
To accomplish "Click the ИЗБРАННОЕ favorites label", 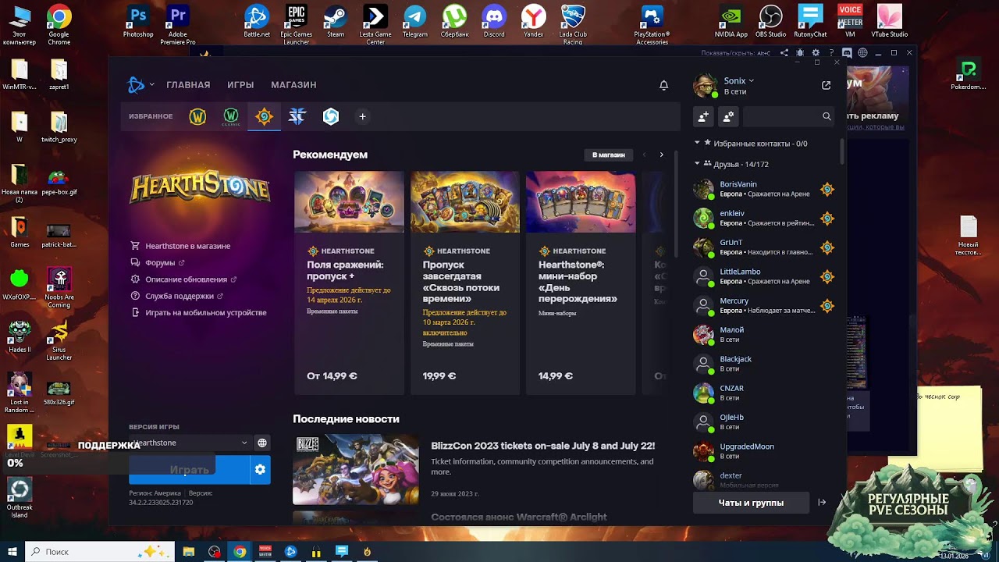I will (151, 116).
